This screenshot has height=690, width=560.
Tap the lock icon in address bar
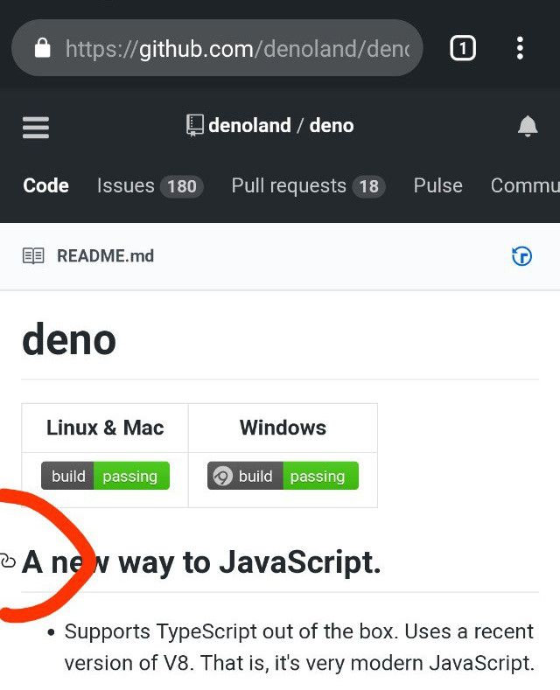tap(43, 48)
